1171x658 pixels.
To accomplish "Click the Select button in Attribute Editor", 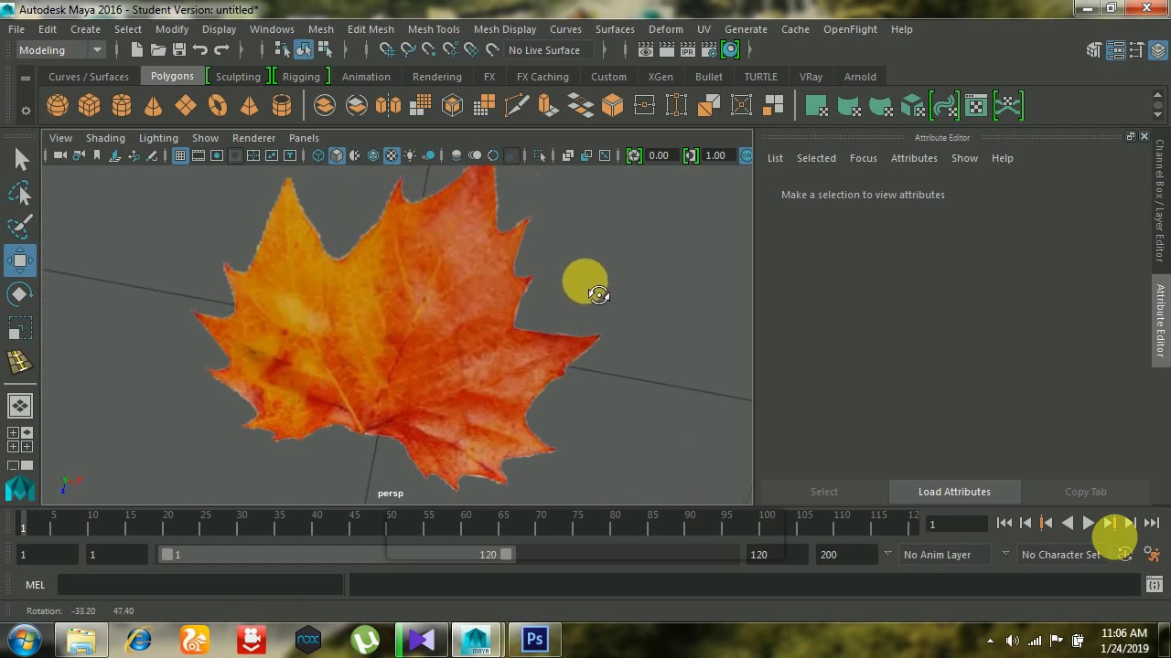I will click(x=823, y=492).
